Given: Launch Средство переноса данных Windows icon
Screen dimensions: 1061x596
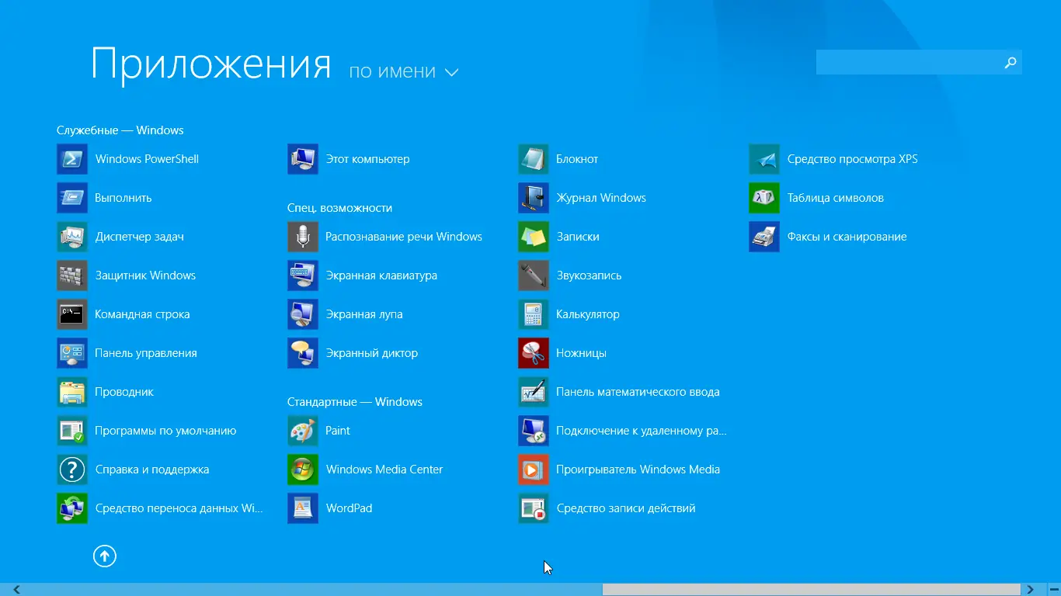Looking at the screenshot, I should pyautogui.click(x=72, y=508).
